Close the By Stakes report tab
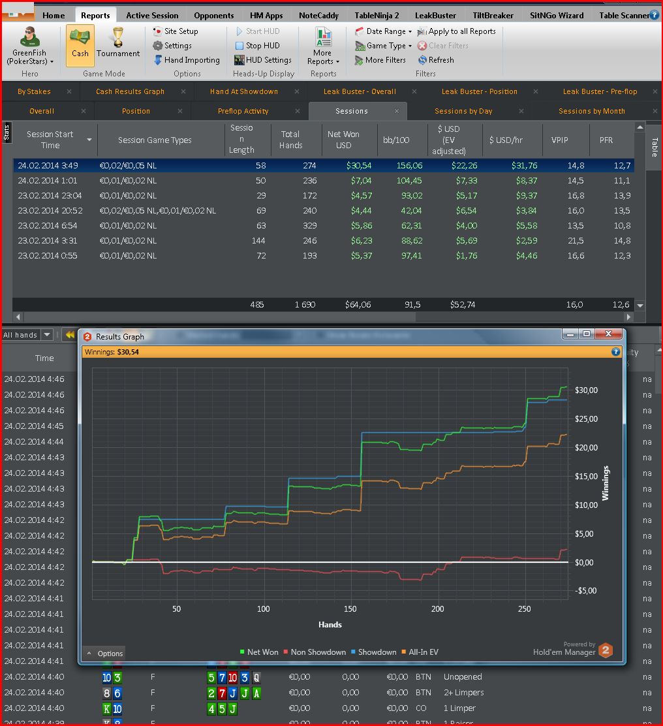This screenshot has height=726, width=663. (x=69, y=91)
